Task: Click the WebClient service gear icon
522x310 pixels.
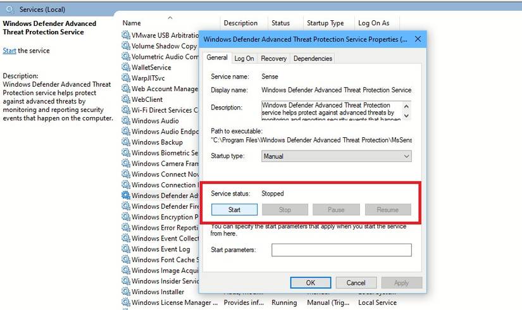Action: 126,99
